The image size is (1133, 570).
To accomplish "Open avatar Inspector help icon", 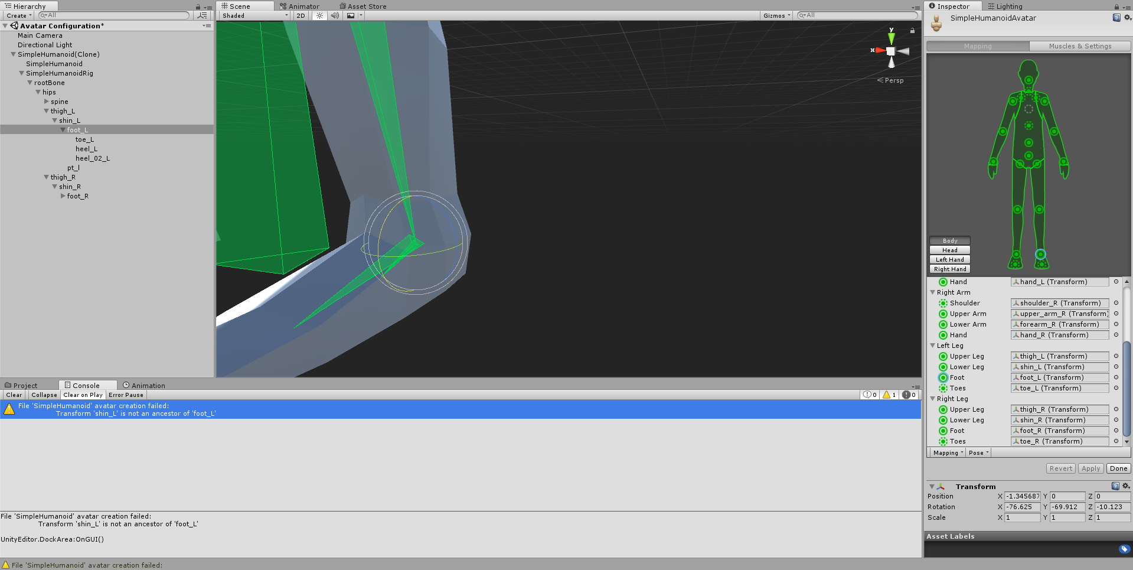I will tap(1116, 18).
